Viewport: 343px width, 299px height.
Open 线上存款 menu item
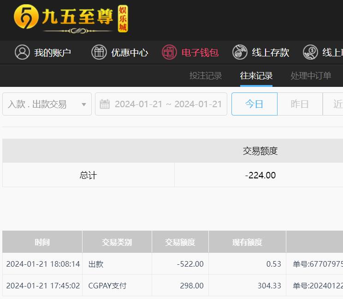point(270,53)
